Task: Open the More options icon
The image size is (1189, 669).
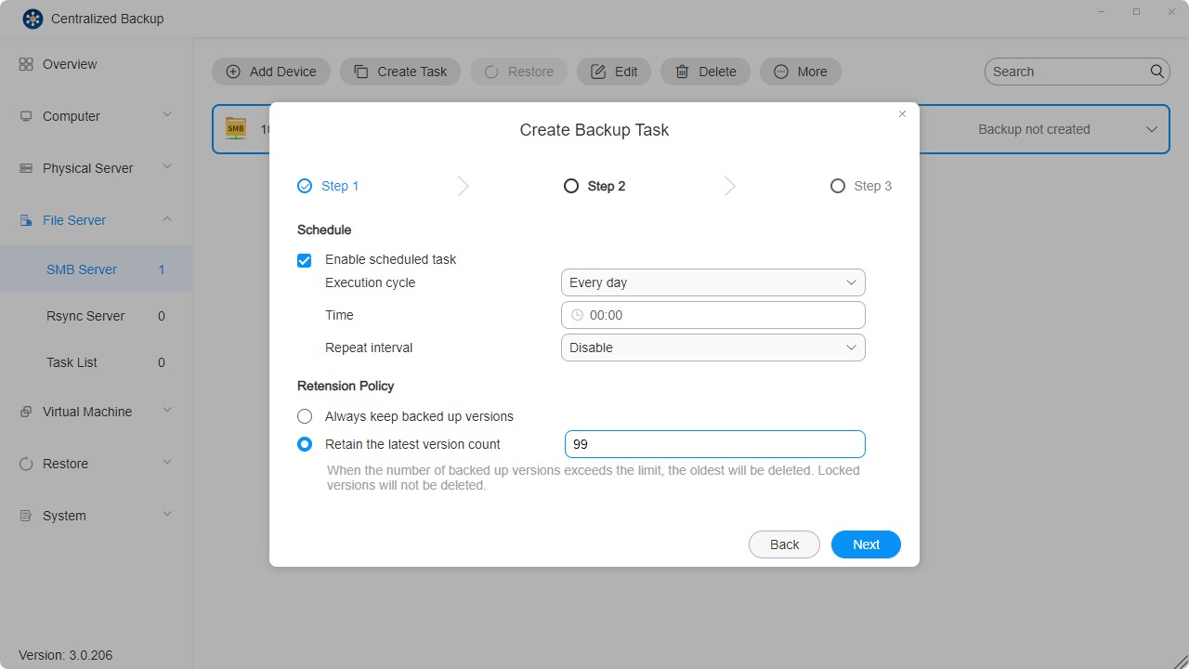Action: point(780,72)
